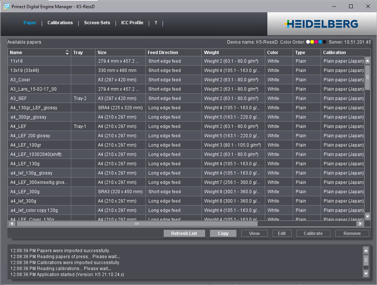This screenshot has width=377, height=285.
Task: Click the log panel scroll up arrow
Action: [x=366, y=251]
